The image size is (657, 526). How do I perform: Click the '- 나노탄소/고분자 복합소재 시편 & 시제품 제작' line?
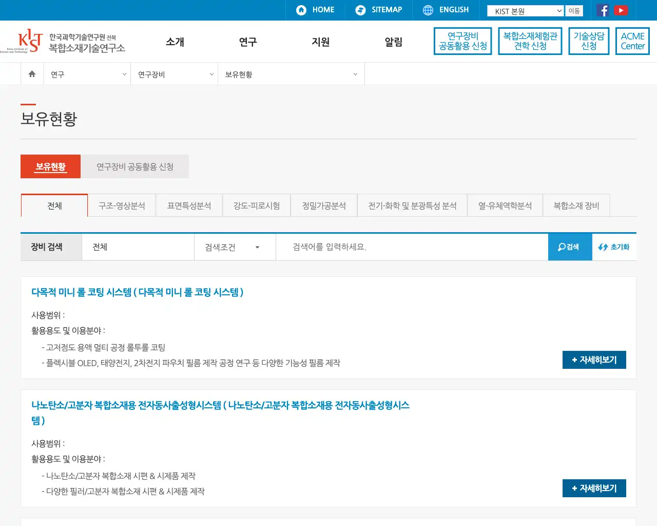click(119, 476)
